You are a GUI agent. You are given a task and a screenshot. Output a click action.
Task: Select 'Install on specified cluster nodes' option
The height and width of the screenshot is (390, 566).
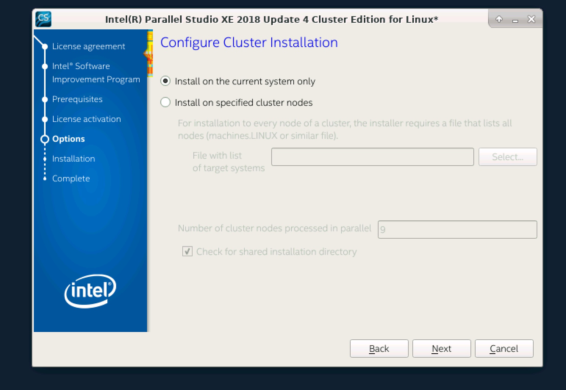pyautogui.click(x=165, y=102)
